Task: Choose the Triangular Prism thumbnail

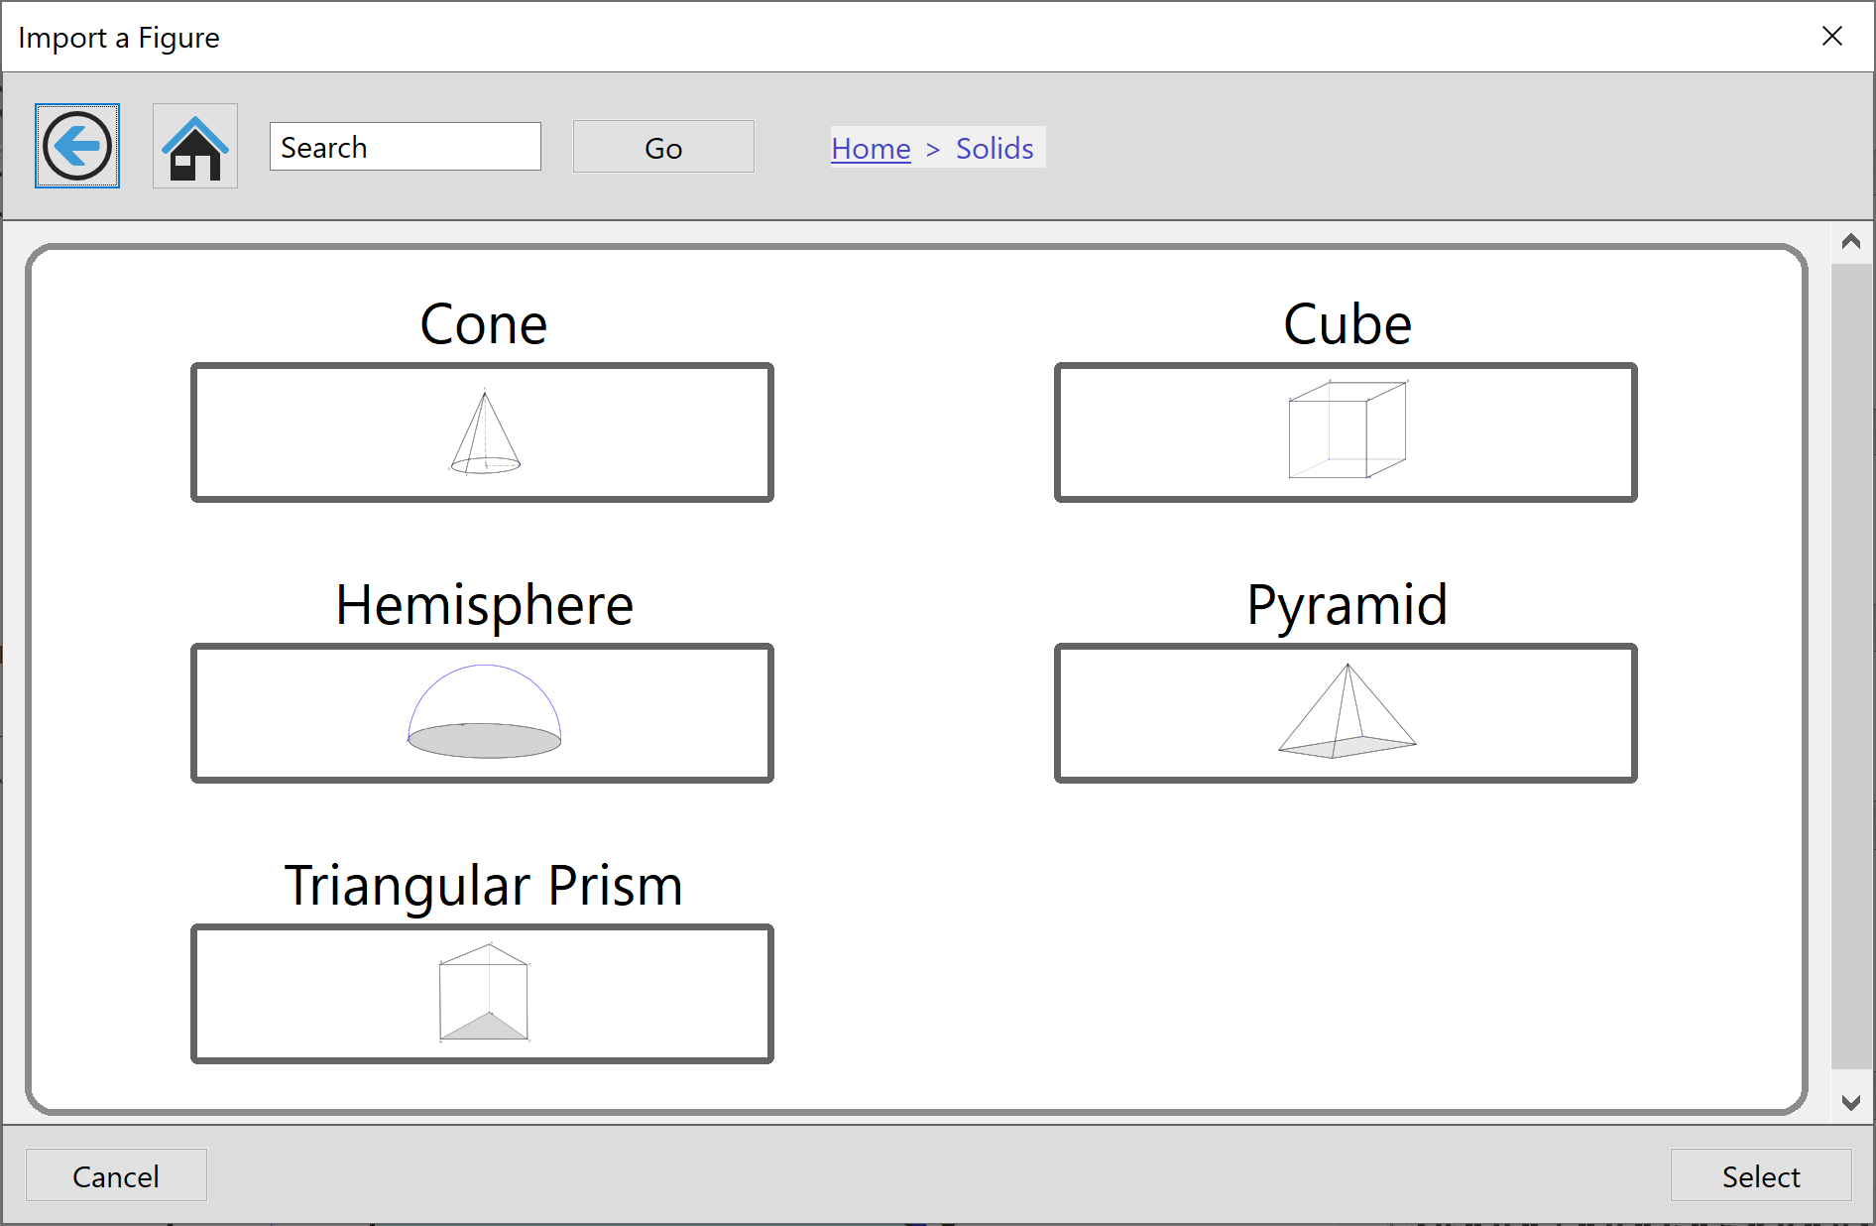Action: point(482,994)
